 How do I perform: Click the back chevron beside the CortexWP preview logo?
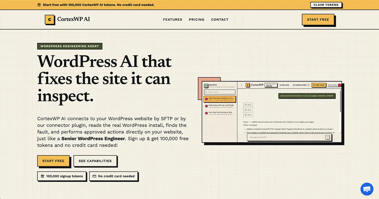click(x=242, y=85)
